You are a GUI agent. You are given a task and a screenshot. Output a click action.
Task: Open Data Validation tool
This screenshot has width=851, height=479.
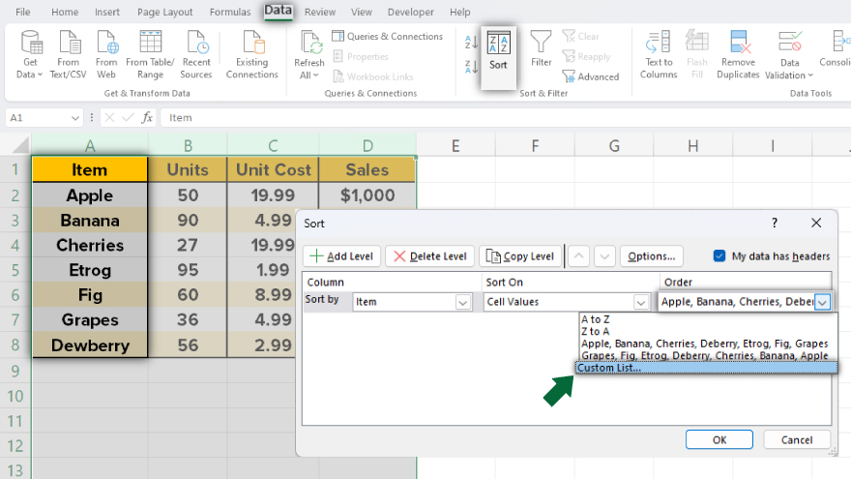click(789, 55)
